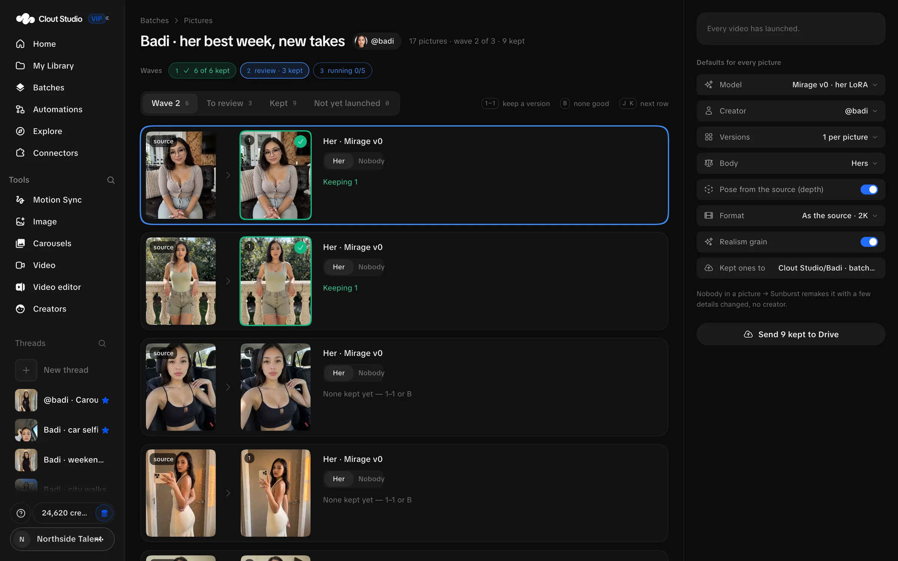Open the Model dropdown
Screen dimensions: 898x561
[x=791, y=85]
